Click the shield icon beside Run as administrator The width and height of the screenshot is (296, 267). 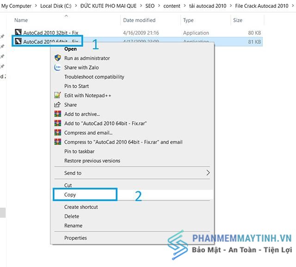tap(57, 58)
